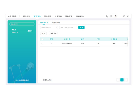This screenshot has width=139, height=102.
Task: Go to next page arrow
Action: 126,80
